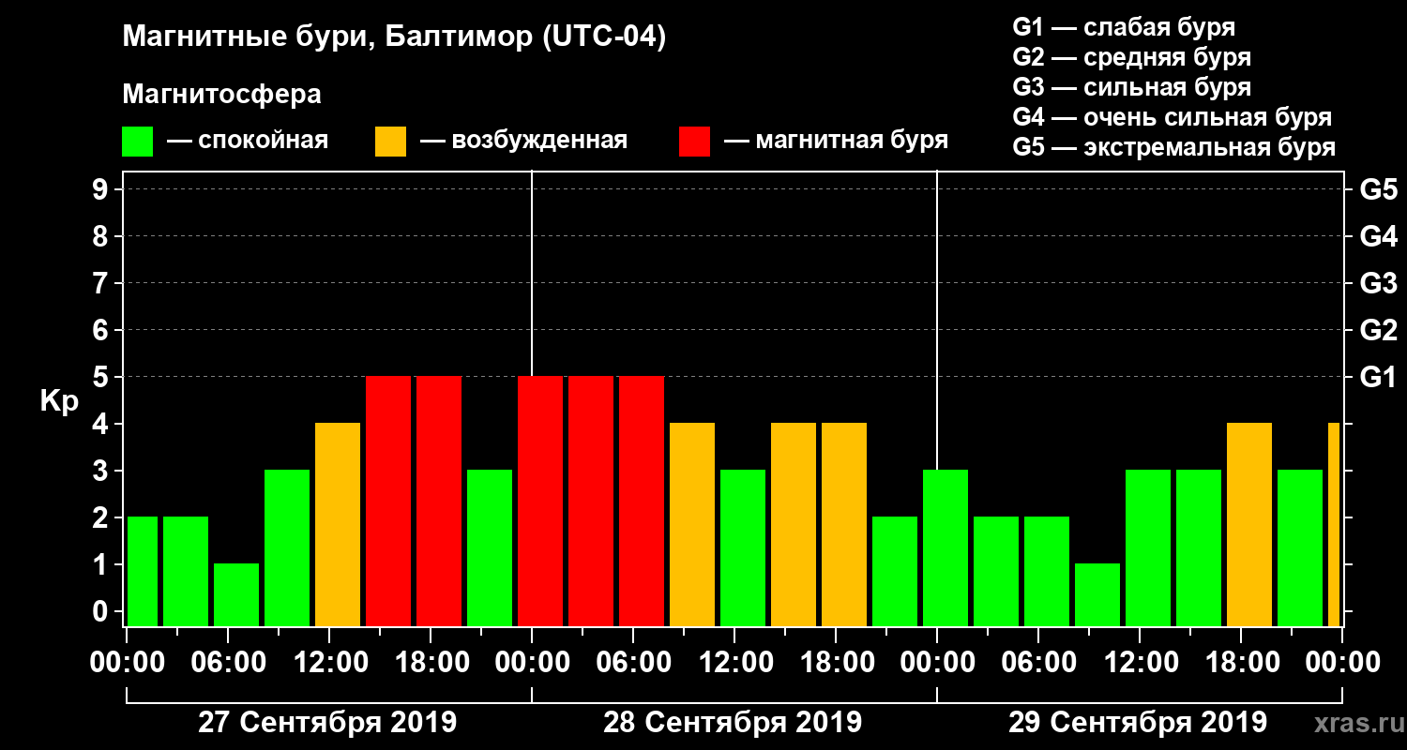Click 28 Сентября 21:00–00:00 green bar, Kp 2
The height and width of the screenshot is (750, 1407).
point(895,571)
